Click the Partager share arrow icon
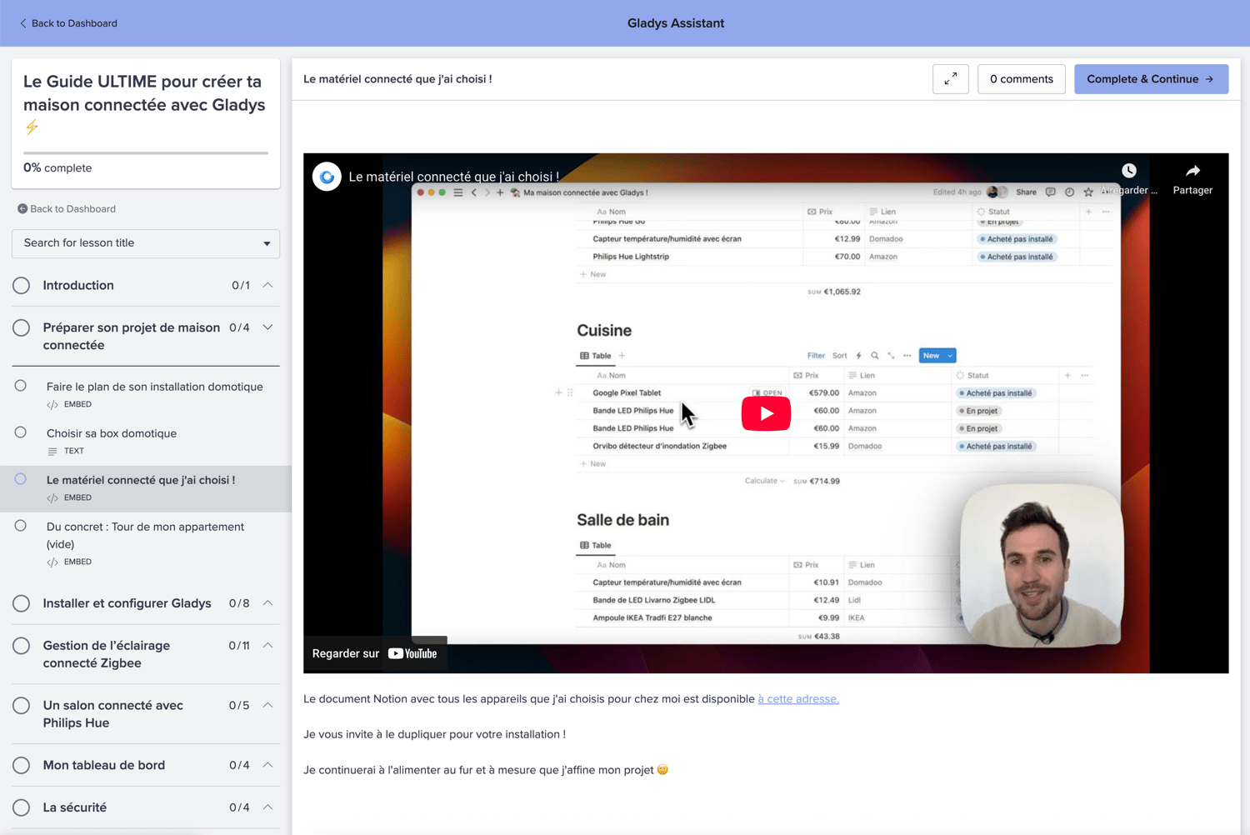The height and width of the screenshot is (835, 1250). 1192,171
